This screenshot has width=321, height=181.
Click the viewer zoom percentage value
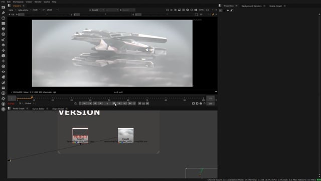click(202, 10)
